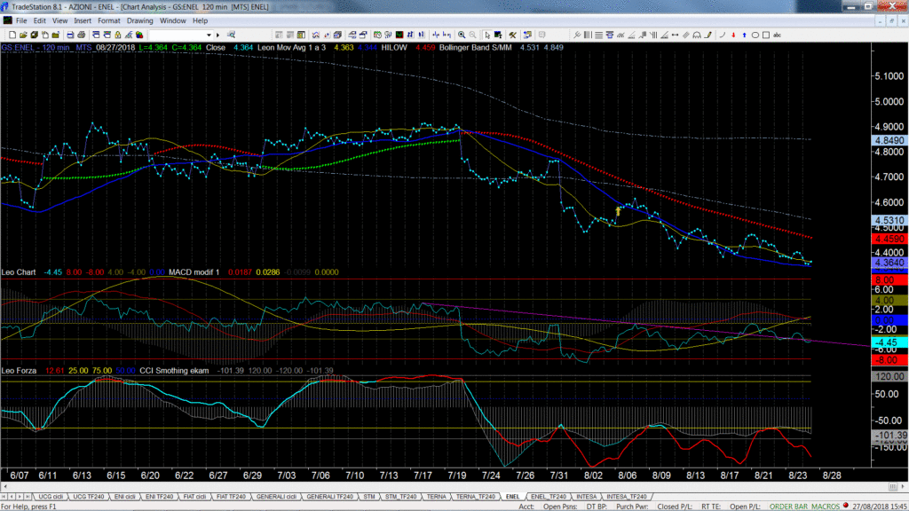Switch to the ENI cicli tab
This screenshot has width=909, height=511.
pos(124,497)
